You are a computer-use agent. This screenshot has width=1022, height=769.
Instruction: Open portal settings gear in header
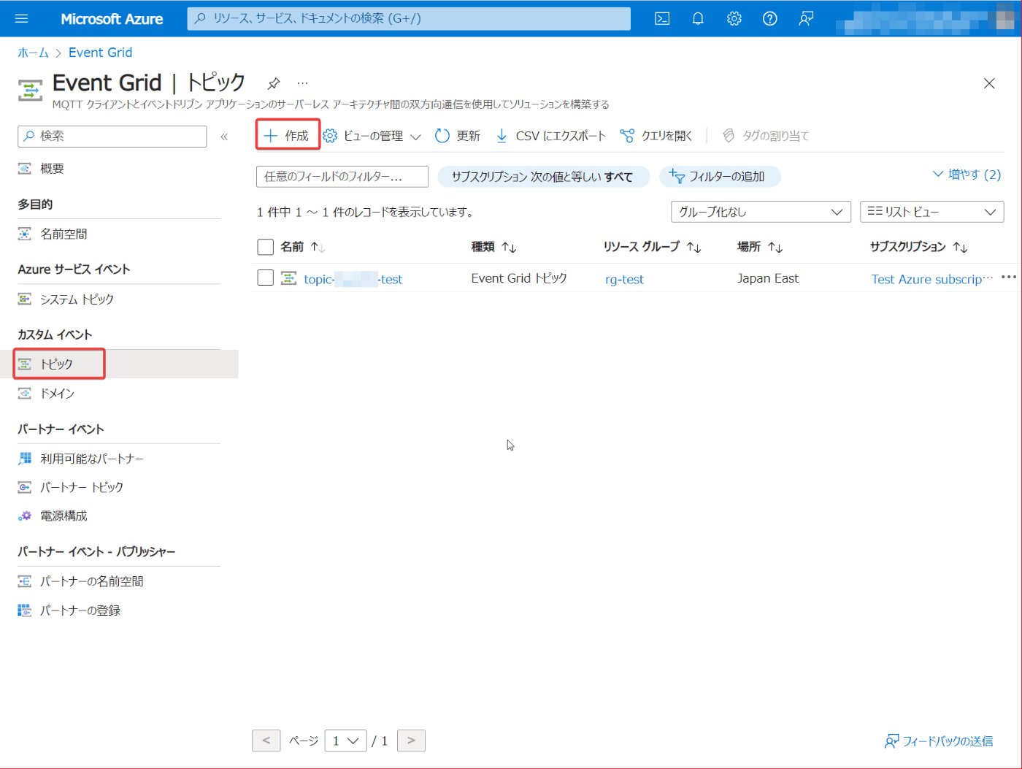pyautogui.click(x=734, y=19)
